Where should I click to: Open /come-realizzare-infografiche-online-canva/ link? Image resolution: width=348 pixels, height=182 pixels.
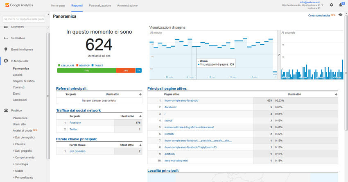tap(189, 127)
